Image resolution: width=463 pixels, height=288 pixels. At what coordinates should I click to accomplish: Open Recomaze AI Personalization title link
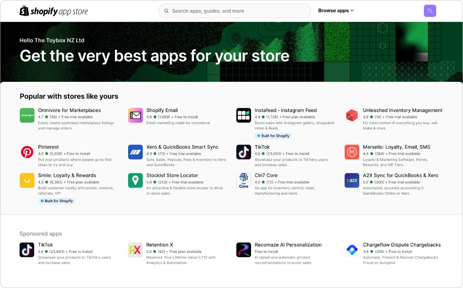coord(288,245)
